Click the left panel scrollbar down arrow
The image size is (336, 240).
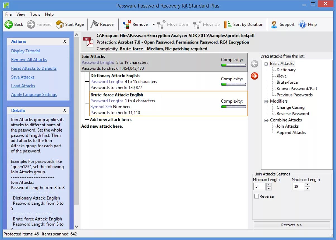[x=77, y=227]
